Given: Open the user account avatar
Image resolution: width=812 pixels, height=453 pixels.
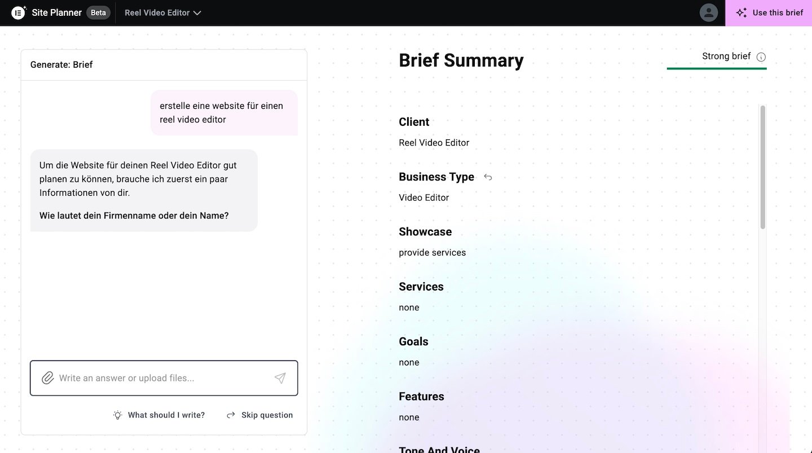Looking at the screenshot, I should tap(708, 12).
